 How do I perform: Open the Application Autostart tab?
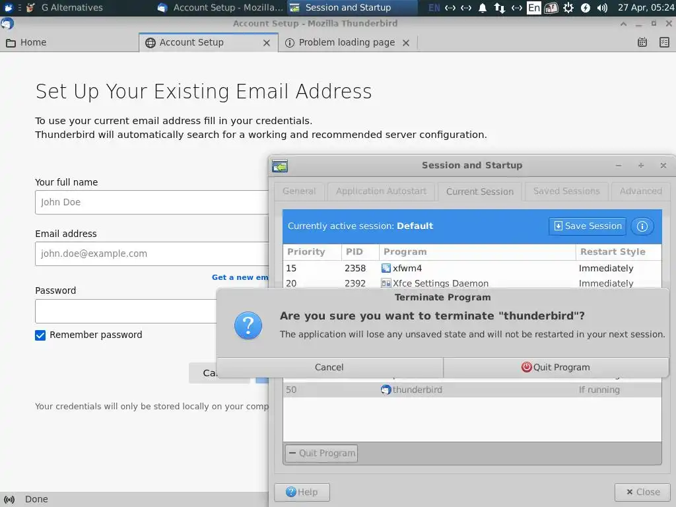coord(381,191)
